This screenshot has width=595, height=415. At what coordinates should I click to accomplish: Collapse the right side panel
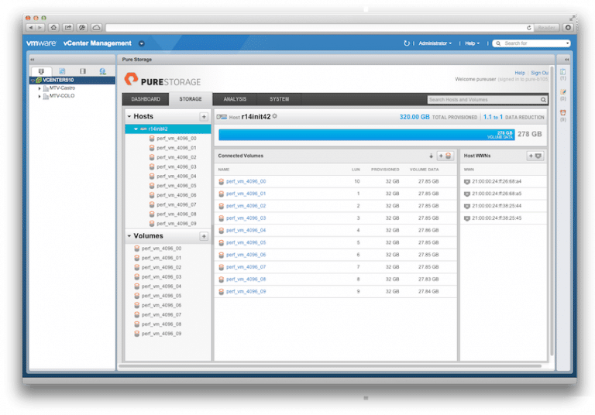tap(567, 60)
